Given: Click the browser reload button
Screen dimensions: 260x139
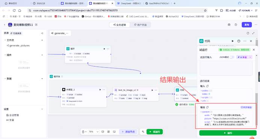Looking at the screenshot, I should pyautogui.click(x=14, y=10).
